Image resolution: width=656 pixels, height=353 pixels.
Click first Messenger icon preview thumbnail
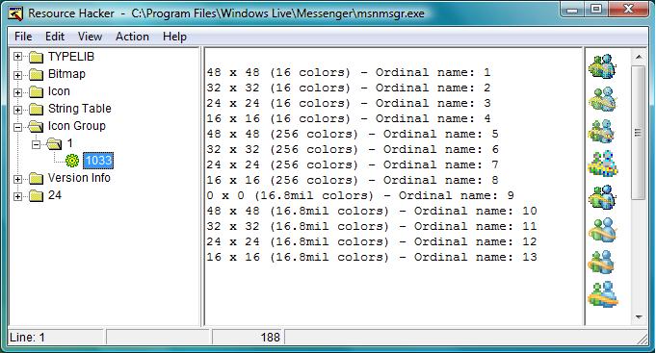602,66
